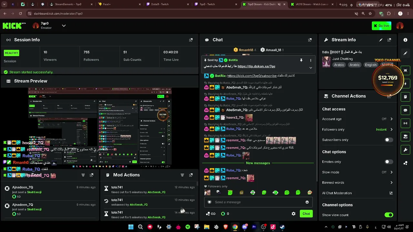Viewport: 413px width, 232px height.
Task: Switch to the Fasel+ browser tab
Action: [x=119, y=4]
